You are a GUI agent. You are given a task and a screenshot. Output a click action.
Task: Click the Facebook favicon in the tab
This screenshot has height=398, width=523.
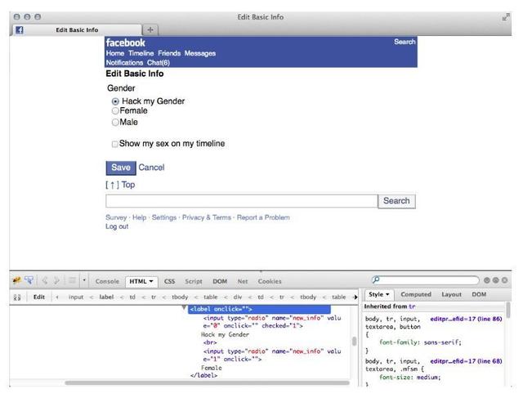[19, 30]
